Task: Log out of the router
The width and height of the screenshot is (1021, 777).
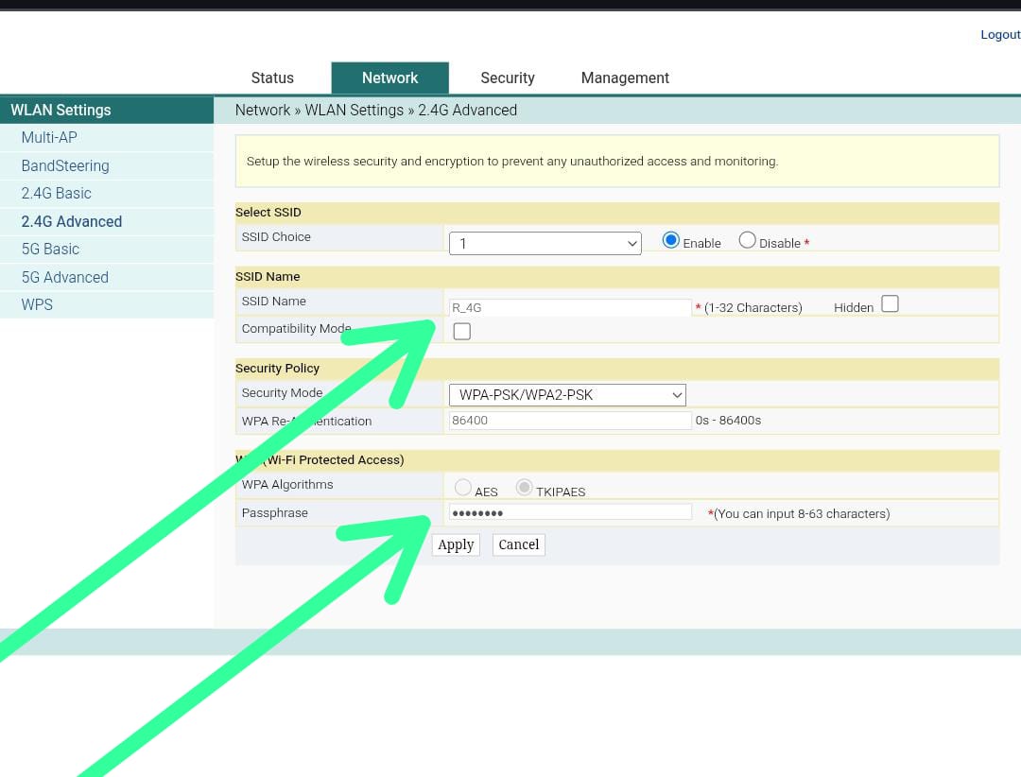Action: 1000,34
